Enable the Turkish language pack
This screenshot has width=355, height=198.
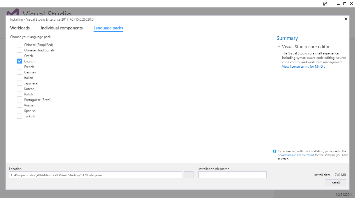20,116
